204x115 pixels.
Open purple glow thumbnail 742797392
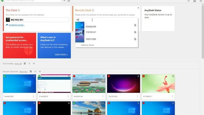[124, 84]
